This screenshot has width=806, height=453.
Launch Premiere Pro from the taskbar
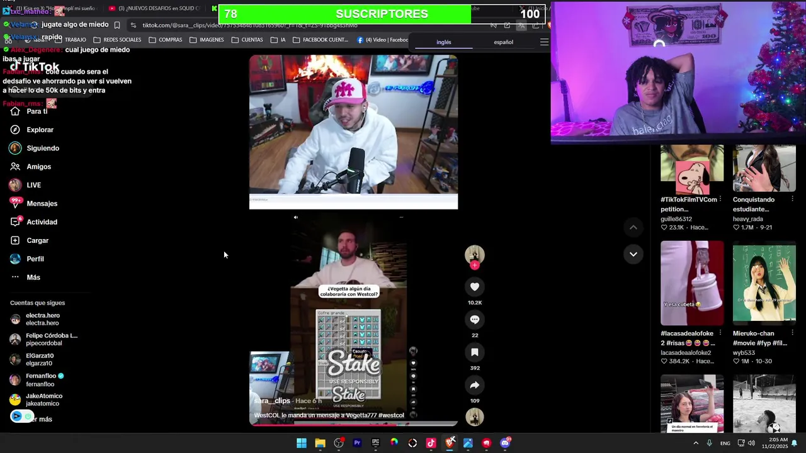click(357, 443)
